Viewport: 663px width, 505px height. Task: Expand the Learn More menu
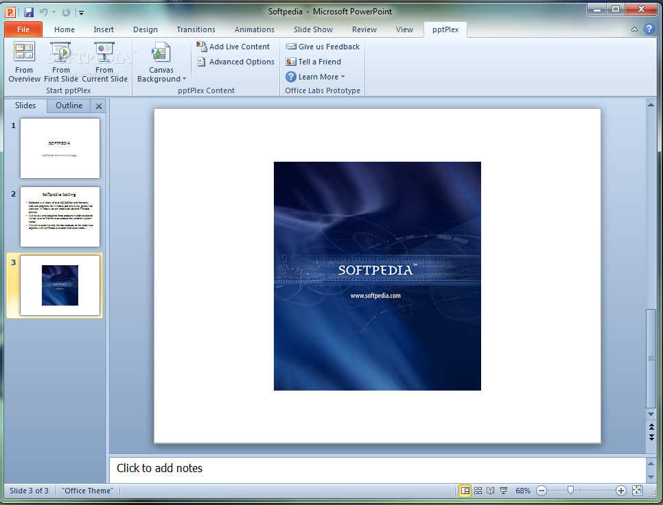click(x=316, y=77)
